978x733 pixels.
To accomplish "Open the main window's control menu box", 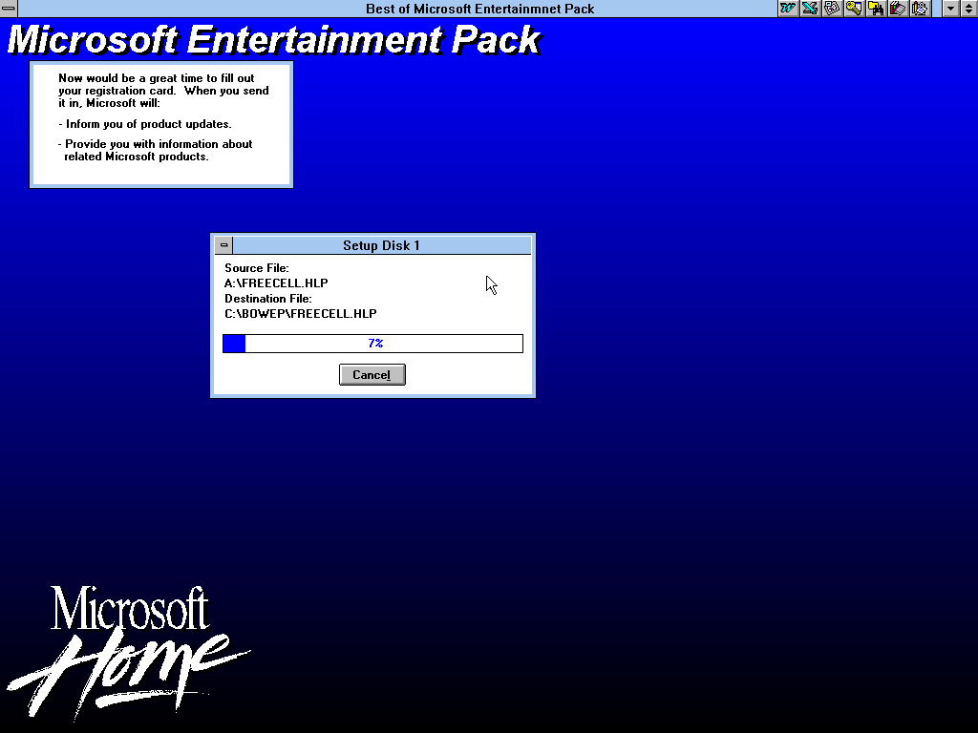I will 9,9.
